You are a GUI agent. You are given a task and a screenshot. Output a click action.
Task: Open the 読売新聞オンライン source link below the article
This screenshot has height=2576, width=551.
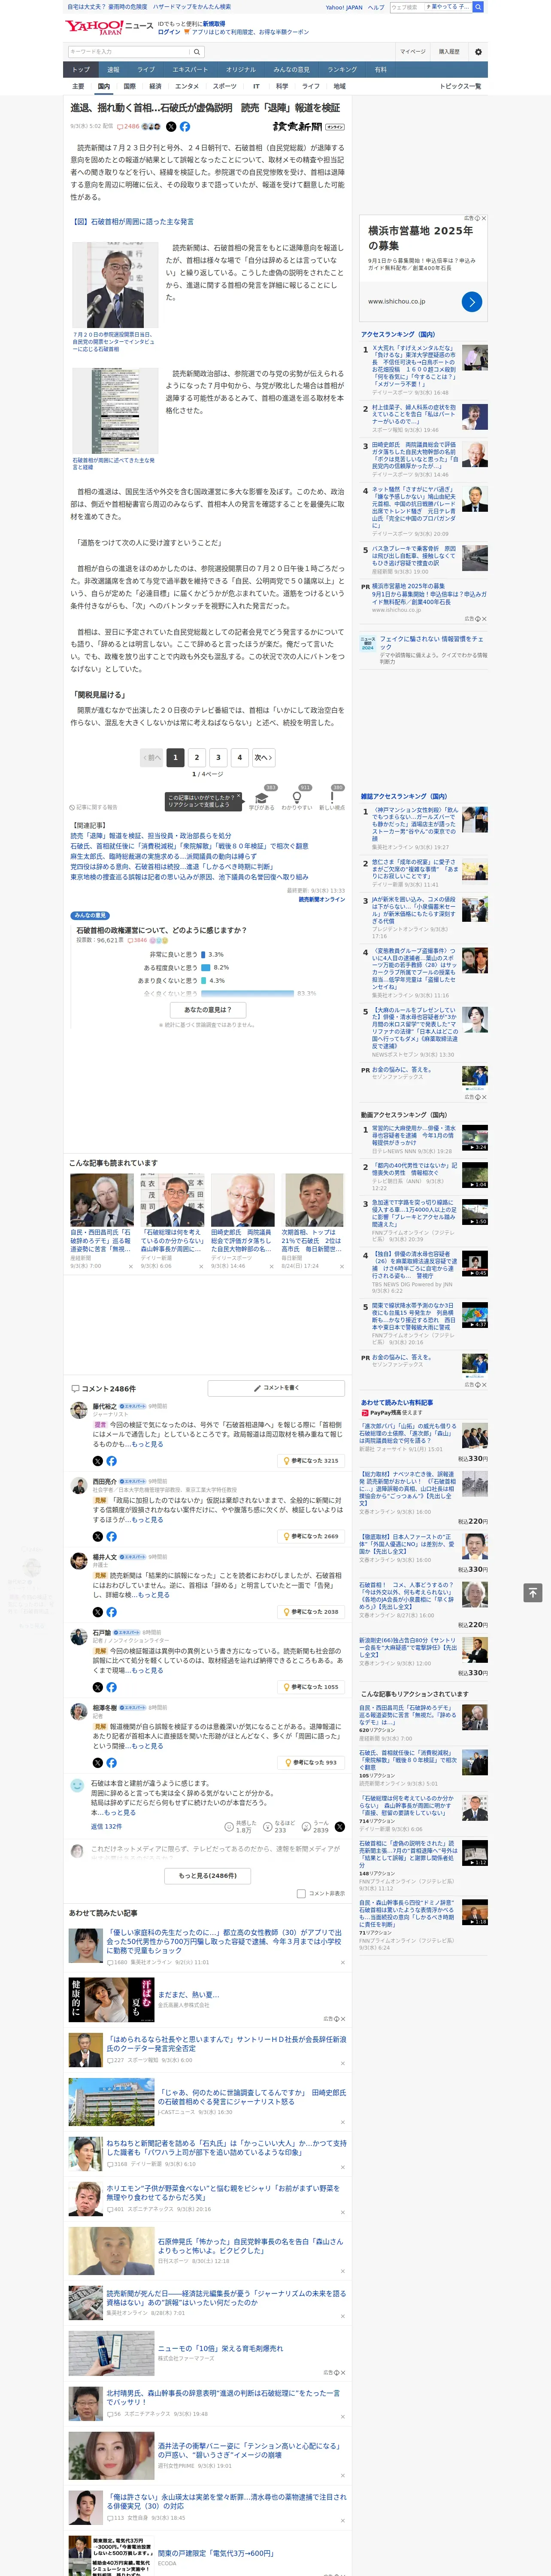[321, 899]
